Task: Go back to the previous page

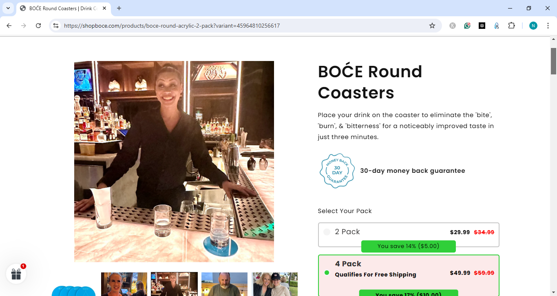Action: coord(9,26)
